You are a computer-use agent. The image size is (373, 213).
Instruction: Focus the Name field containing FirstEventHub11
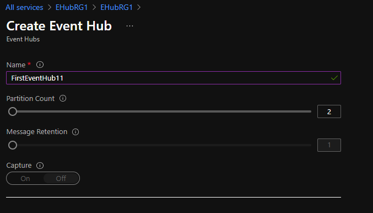(x=174, y=78)
